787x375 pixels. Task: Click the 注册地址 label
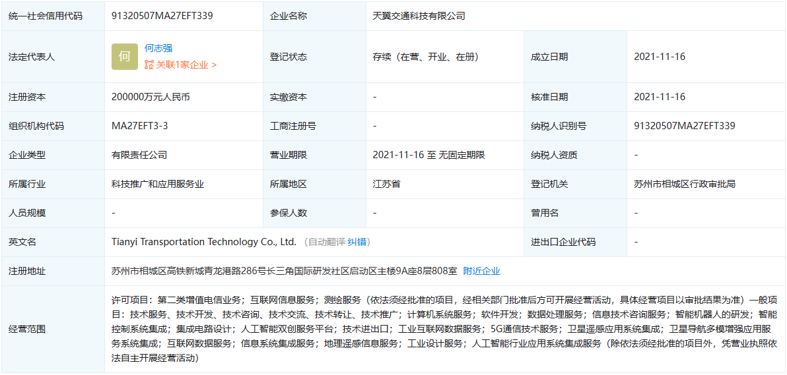[27, 272]
